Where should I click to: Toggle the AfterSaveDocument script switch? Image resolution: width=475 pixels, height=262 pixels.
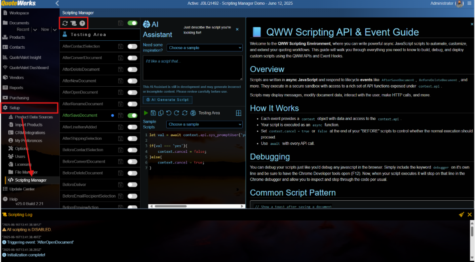132,116
